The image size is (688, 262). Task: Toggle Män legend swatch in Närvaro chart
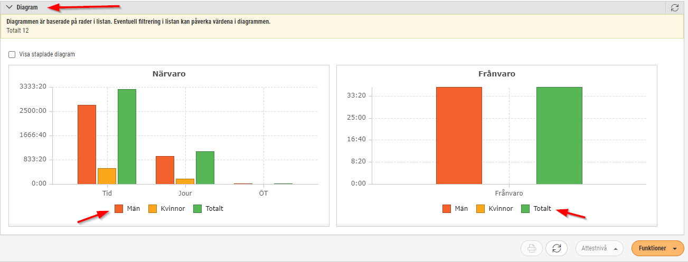coord(119,209)
